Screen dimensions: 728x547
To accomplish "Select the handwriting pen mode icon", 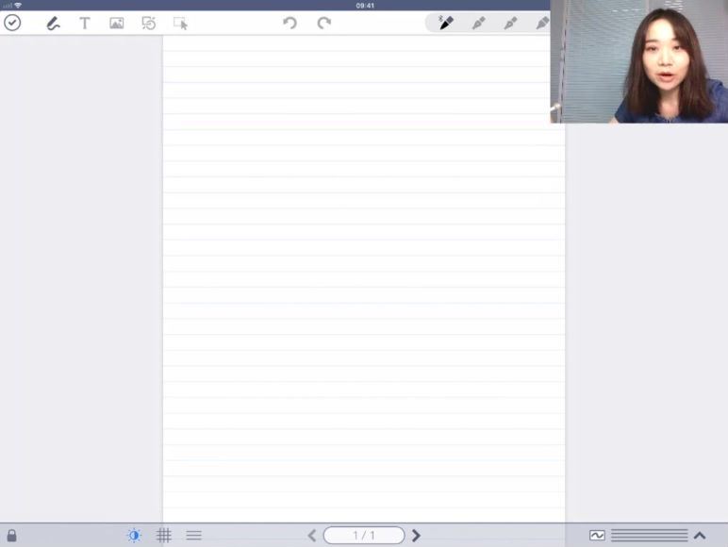I will (x=53, y=24).
